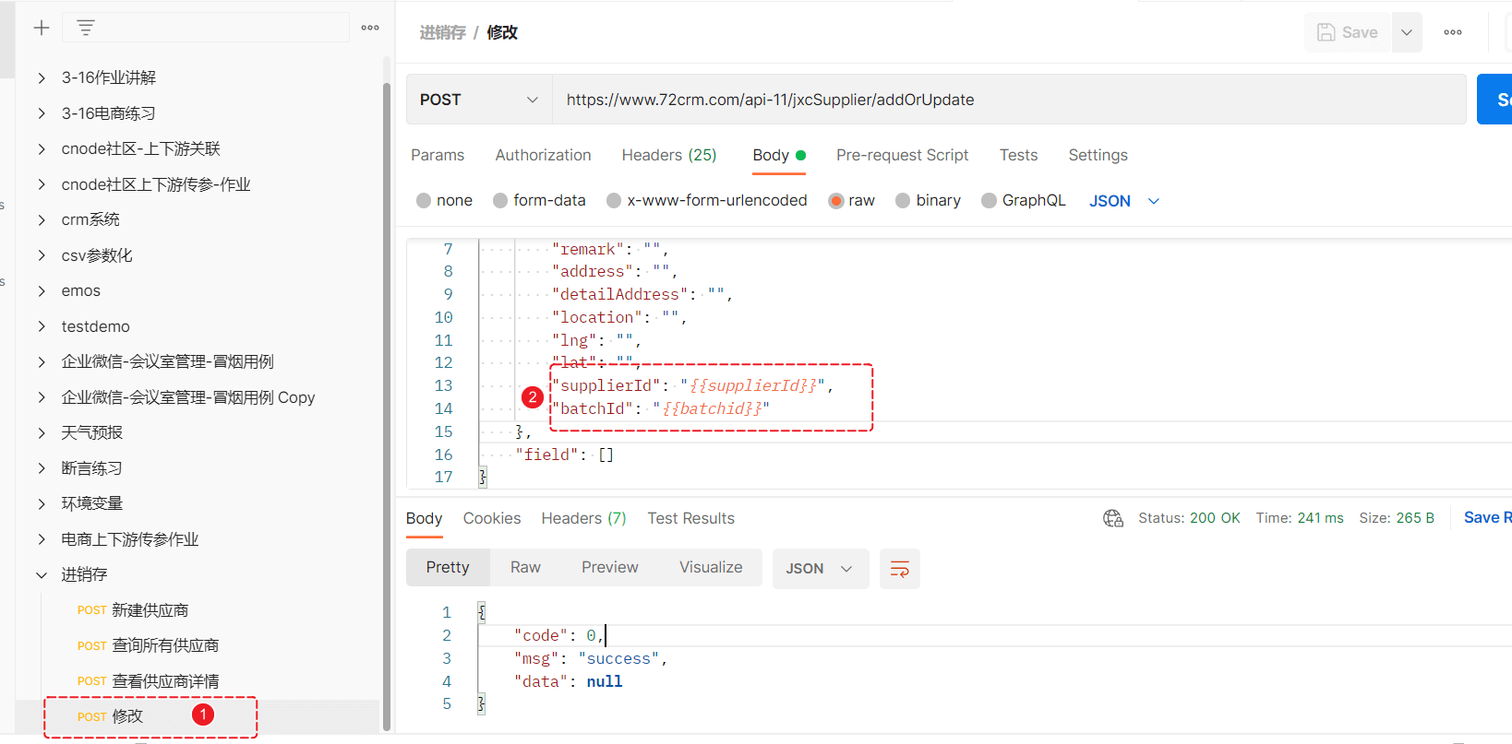The width and height of the screenshot is (1512, 744).
Task: Open the JSON raw format dropdown
Action: point(1123,201)
